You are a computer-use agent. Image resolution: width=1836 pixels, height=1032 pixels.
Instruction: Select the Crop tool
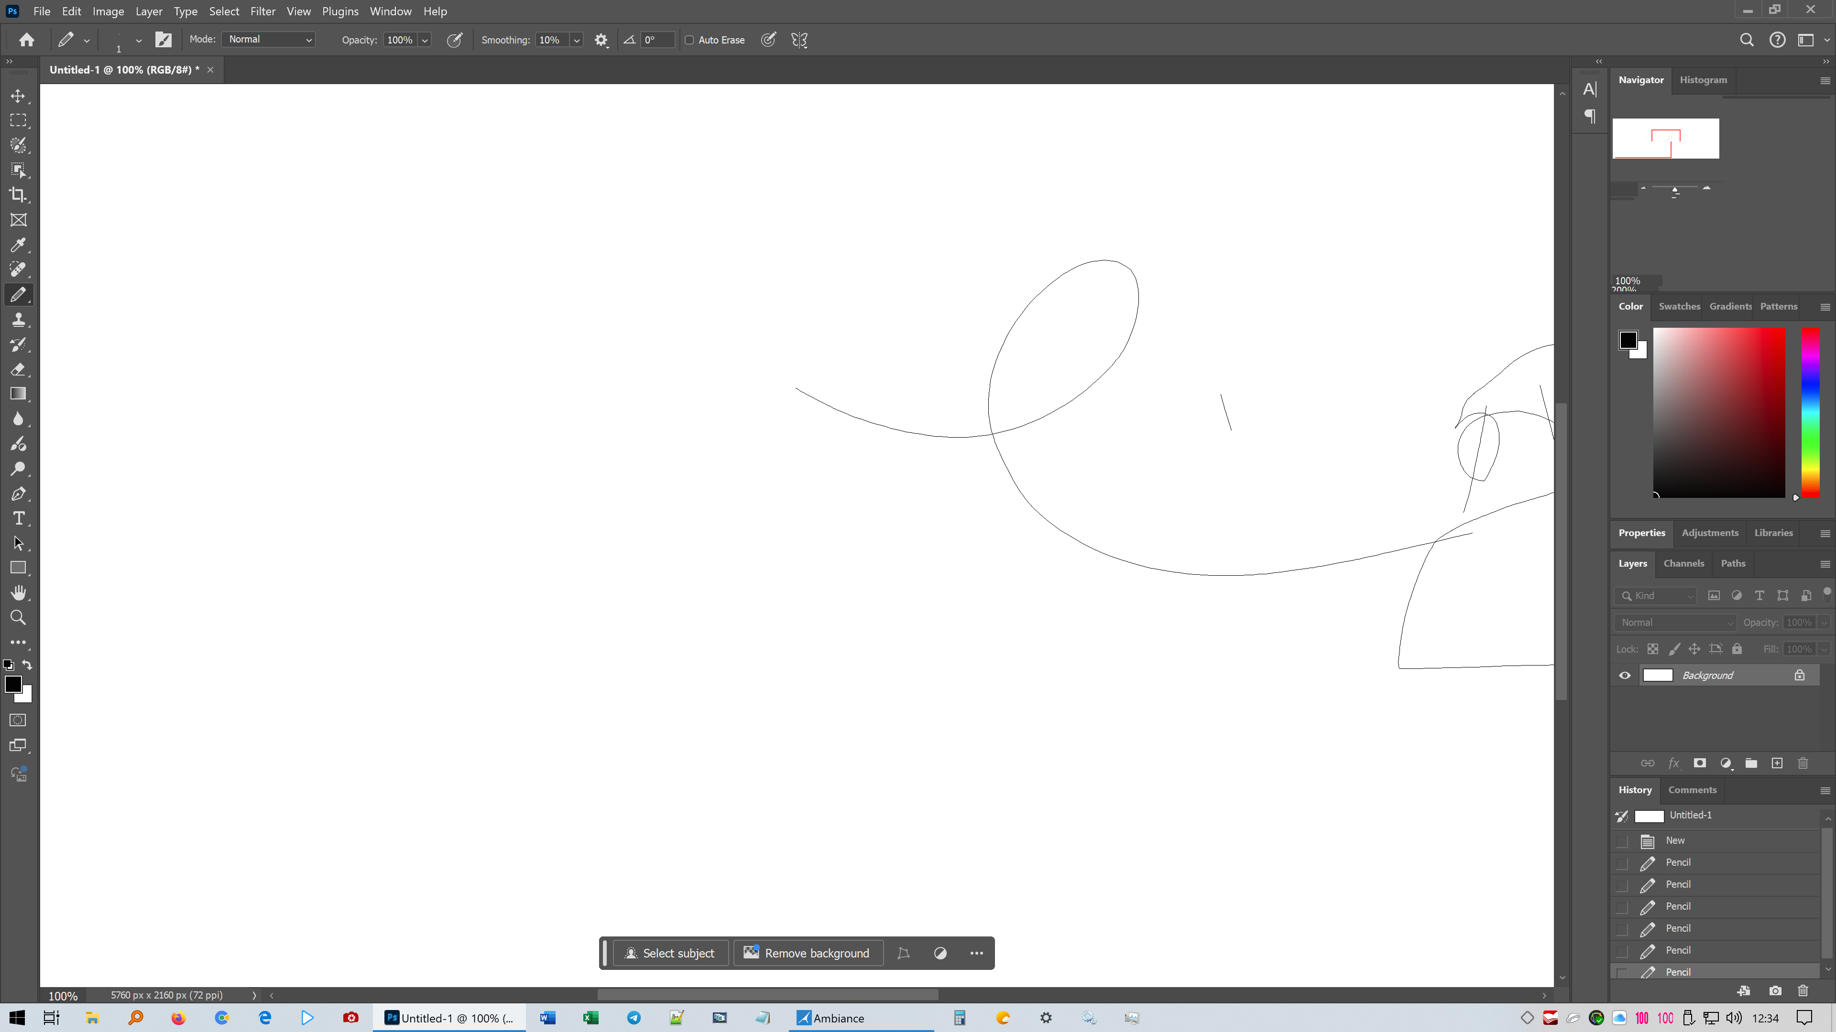pos(18,194)
